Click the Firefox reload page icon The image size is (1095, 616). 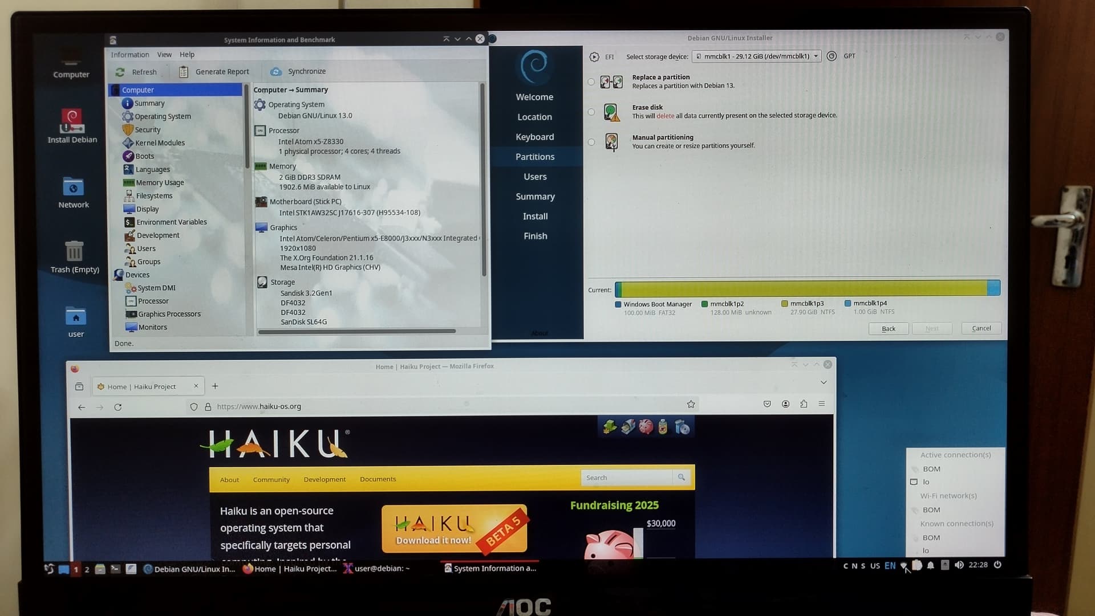point(118,407)
